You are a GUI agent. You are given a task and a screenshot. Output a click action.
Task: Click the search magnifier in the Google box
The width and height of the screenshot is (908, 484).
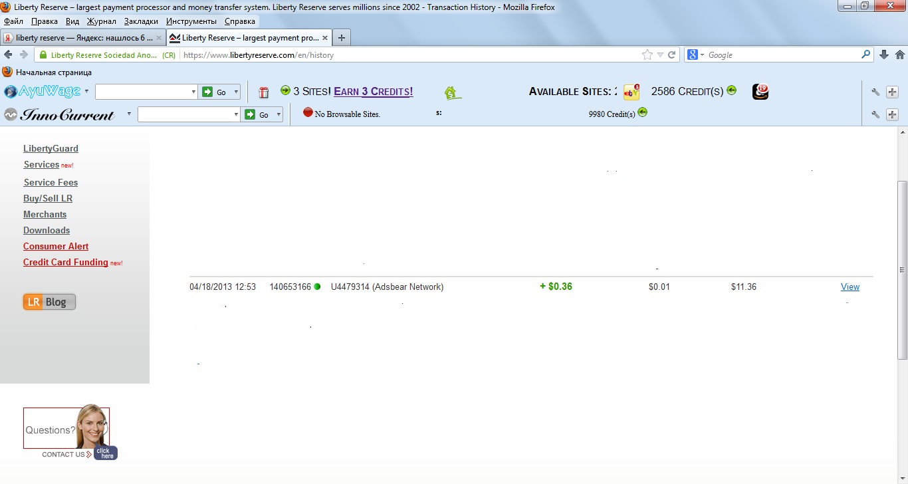866,55
